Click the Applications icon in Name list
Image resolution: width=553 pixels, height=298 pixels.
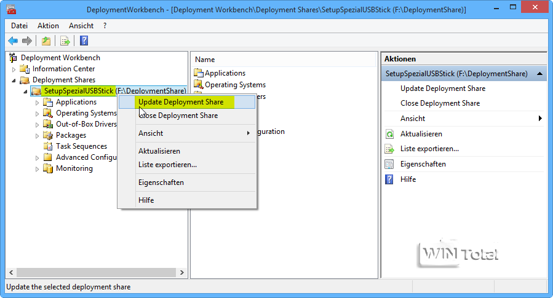[199, 73]
